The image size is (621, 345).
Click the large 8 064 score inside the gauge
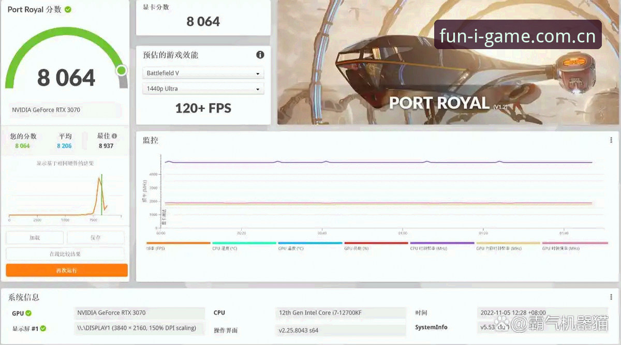point(66,78)
